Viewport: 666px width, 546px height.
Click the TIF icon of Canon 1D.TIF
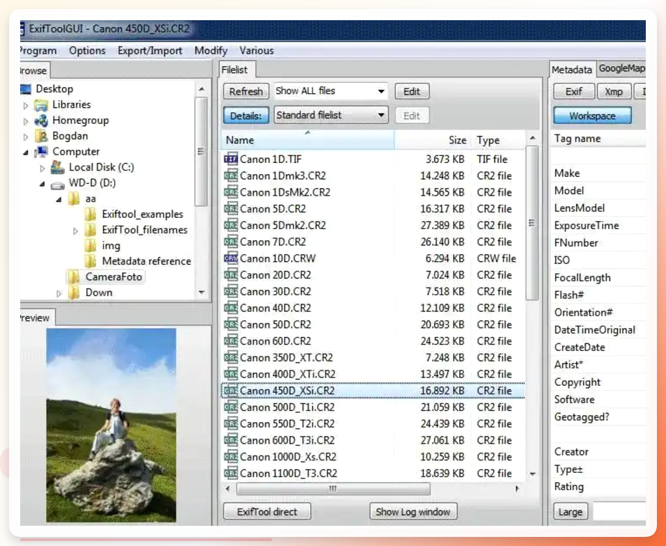(231, 159)
